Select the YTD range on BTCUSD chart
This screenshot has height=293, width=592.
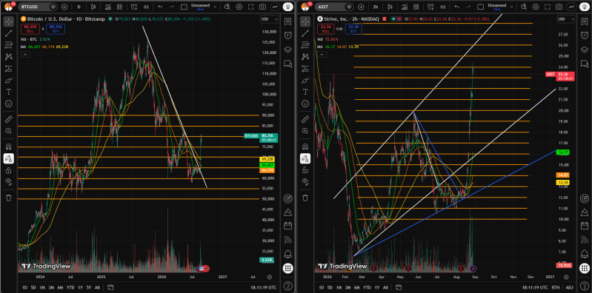(70, 288)
